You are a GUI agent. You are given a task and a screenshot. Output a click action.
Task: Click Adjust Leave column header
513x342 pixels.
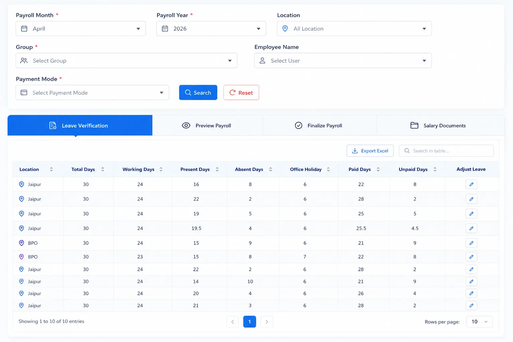[471, 169]
